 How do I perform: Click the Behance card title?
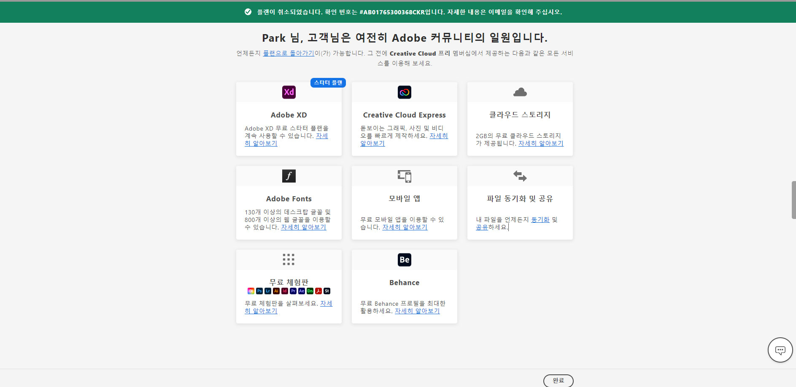coord(405,283)
